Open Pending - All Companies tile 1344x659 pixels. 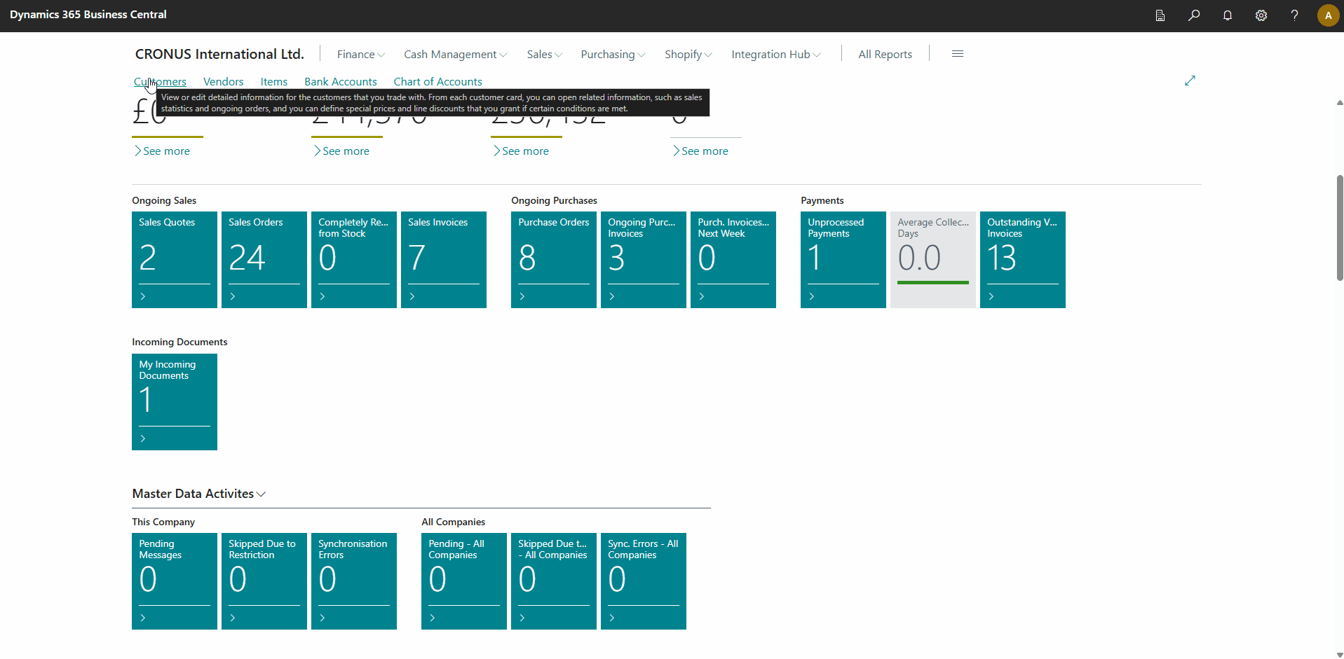[x=464, y=581]
